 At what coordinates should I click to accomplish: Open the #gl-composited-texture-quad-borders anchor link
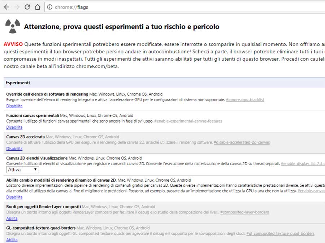(281, 234)
